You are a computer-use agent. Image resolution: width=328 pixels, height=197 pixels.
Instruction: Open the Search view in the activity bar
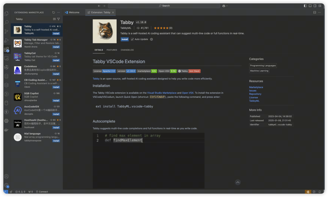click(x=6, y=22)
